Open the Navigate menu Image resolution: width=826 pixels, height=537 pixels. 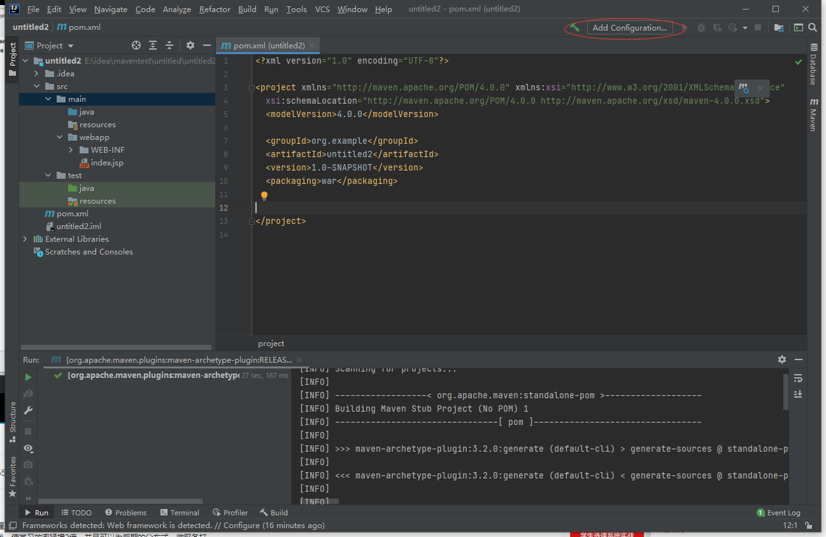click(111, 9)
